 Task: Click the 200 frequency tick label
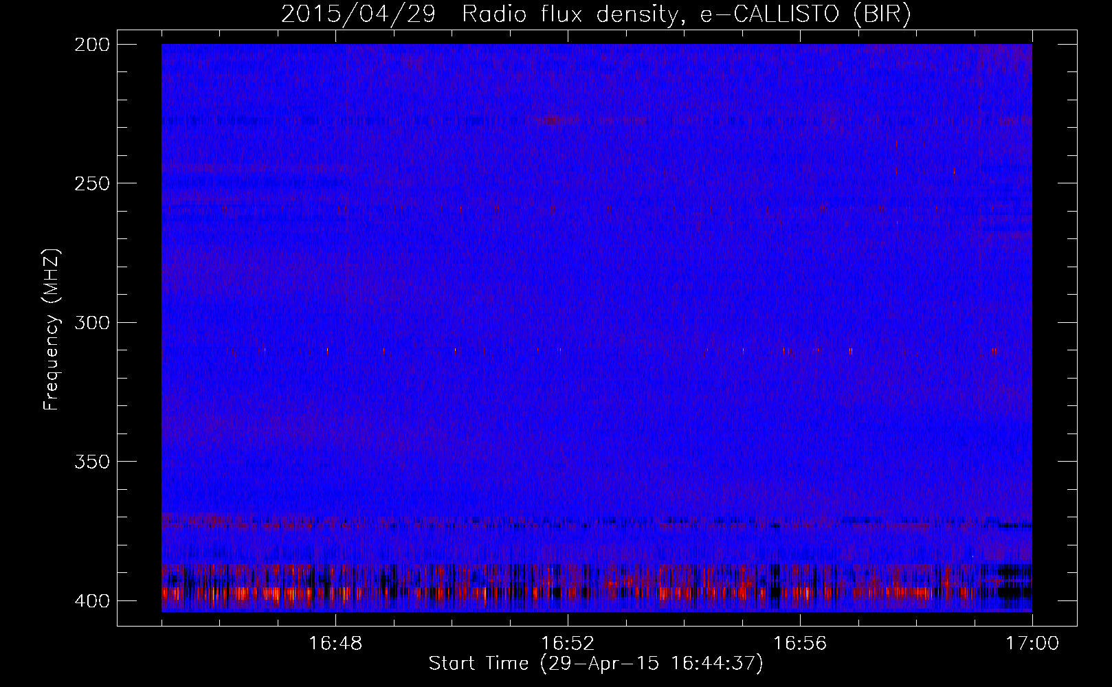91,45
